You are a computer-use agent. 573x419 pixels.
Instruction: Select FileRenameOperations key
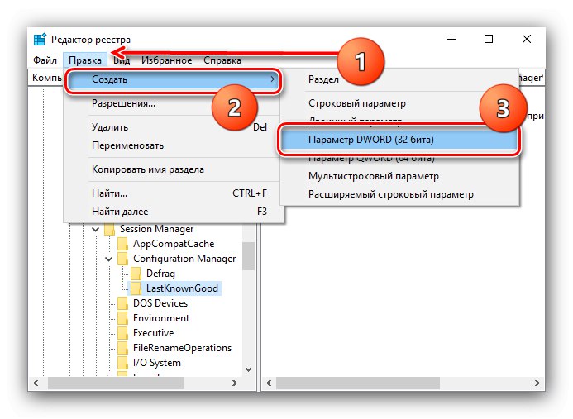pyautogui.click(x=182, y=348)
